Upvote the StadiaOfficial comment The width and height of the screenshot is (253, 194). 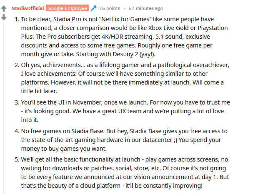[4, 9]
